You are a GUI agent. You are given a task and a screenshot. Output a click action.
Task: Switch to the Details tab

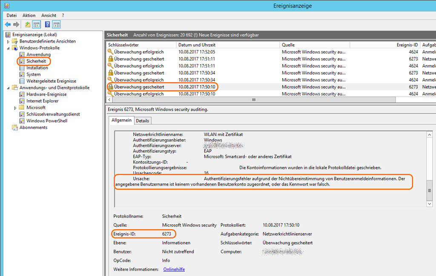coord(142,121)
